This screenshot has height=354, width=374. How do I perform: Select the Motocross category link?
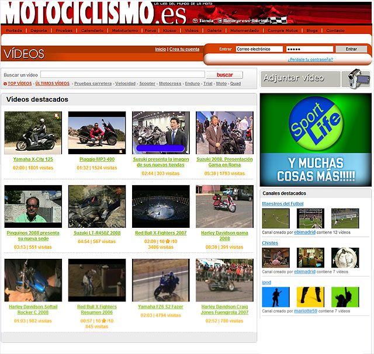pos(170,84)
